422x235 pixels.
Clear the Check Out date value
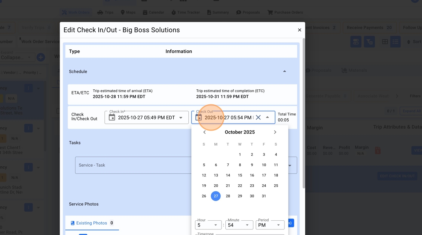(258, 117)
